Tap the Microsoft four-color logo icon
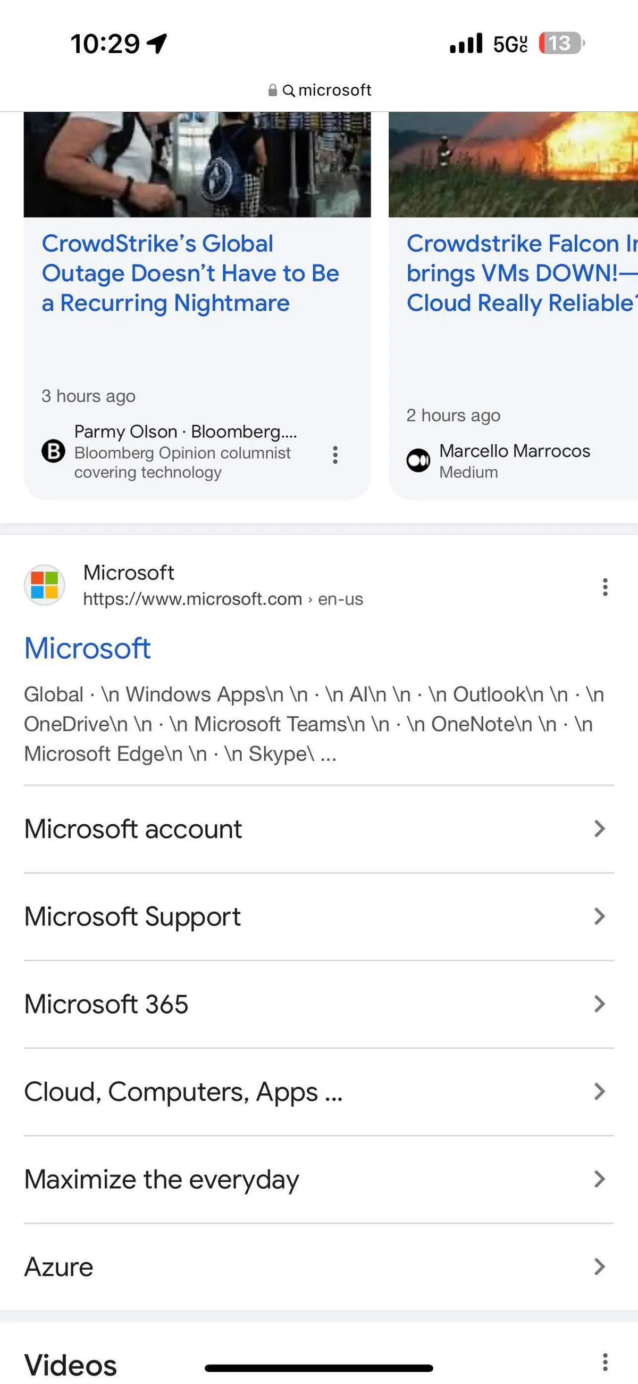The width and height of the screenshot is (638, 1384). tap(45, 585)
